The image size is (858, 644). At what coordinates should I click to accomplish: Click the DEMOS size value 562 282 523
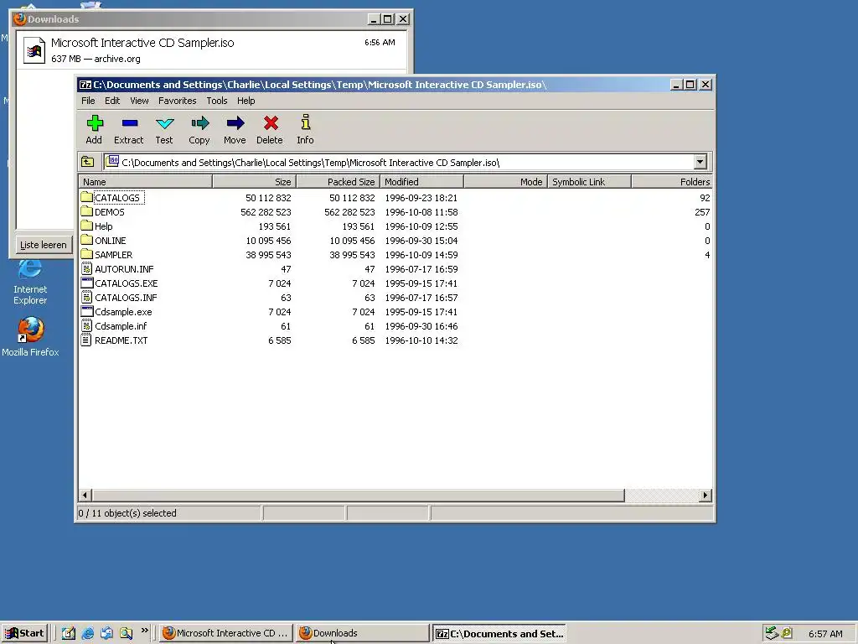point(266,212)
